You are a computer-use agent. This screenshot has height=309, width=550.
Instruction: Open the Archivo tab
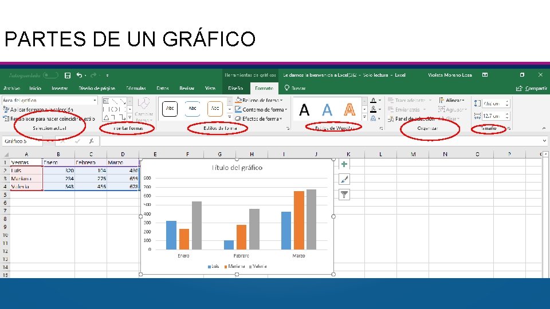pyautogui.click(x=11, y=88)
